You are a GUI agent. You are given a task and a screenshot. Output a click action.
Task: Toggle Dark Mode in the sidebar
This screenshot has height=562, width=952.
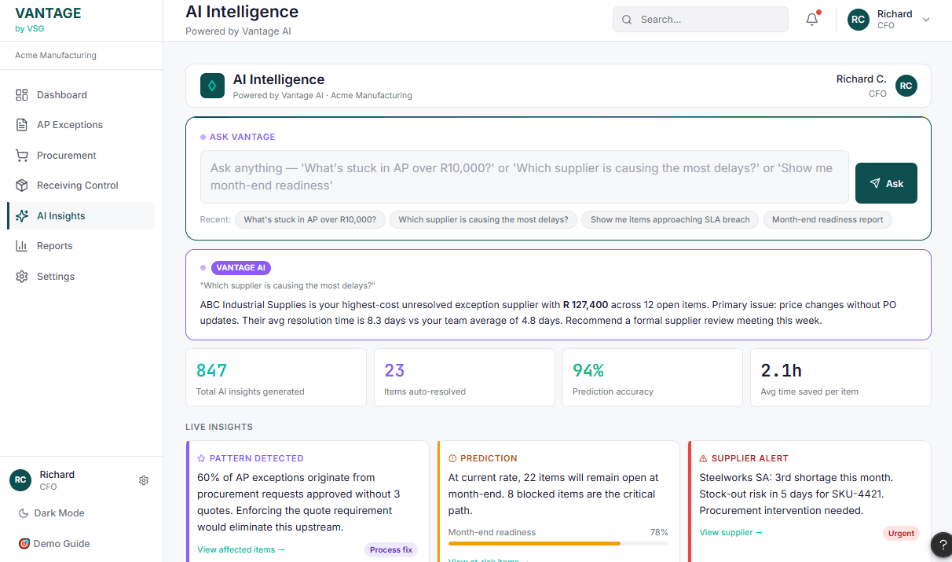49,512
